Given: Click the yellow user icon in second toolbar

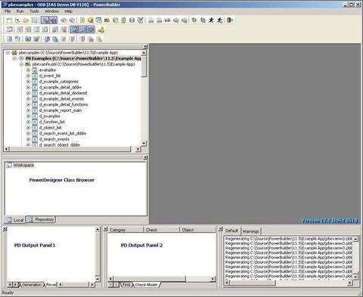Looking at the screenshot, I should pyautogui.click(x=101, y=29).
